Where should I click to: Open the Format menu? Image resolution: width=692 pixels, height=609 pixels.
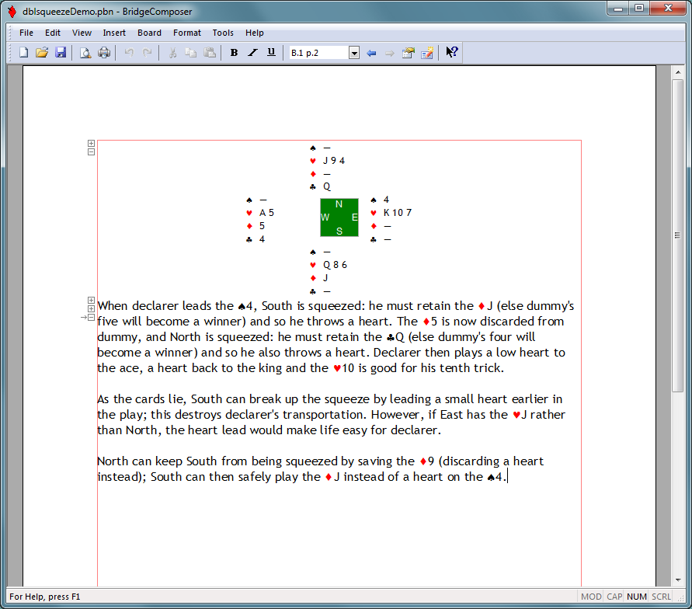pos(186,33)
